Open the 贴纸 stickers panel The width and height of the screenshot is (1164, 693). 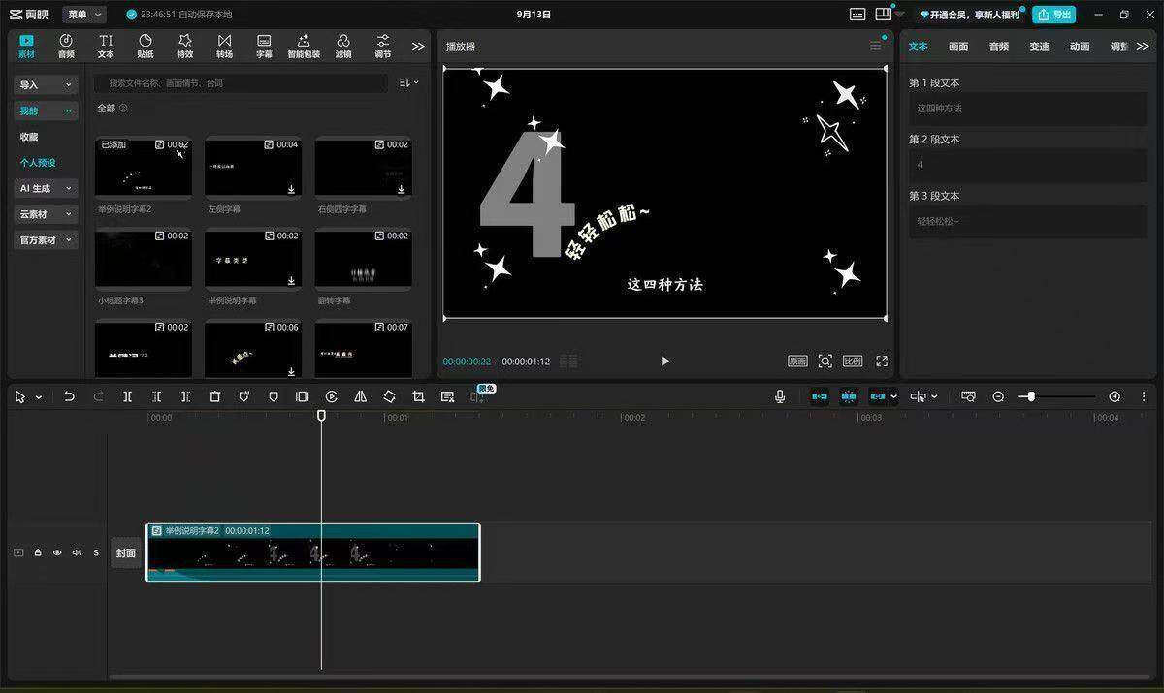145,46
